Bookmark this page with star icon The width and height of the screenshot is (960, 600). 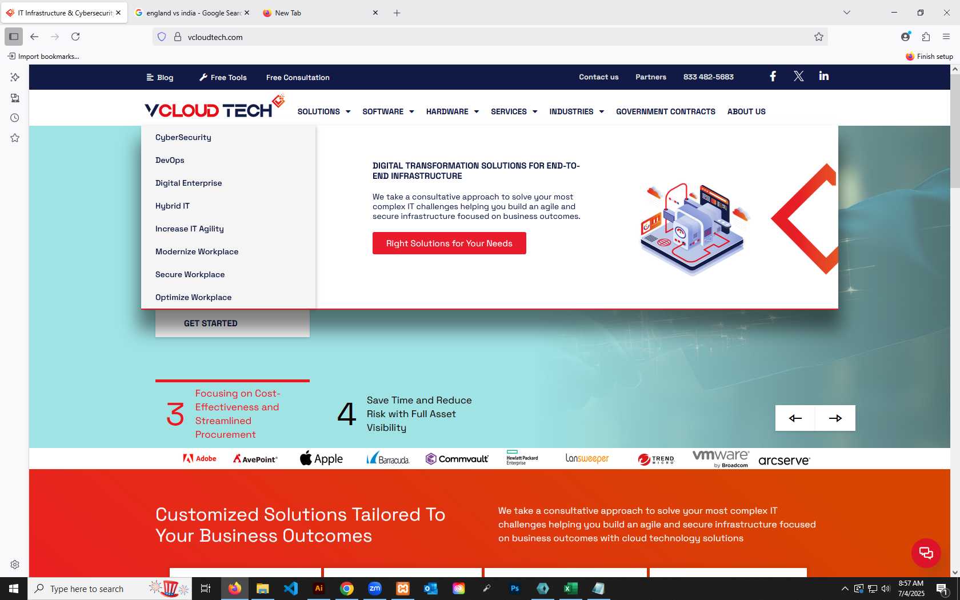[818, 37]
